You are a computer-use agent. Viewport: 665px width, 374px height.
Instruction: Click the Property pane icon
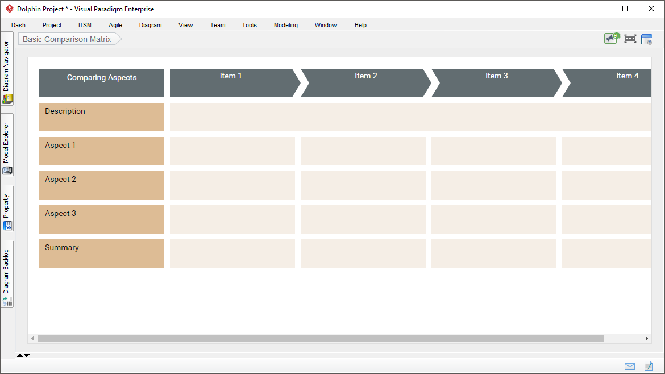(x=7, y=226)
